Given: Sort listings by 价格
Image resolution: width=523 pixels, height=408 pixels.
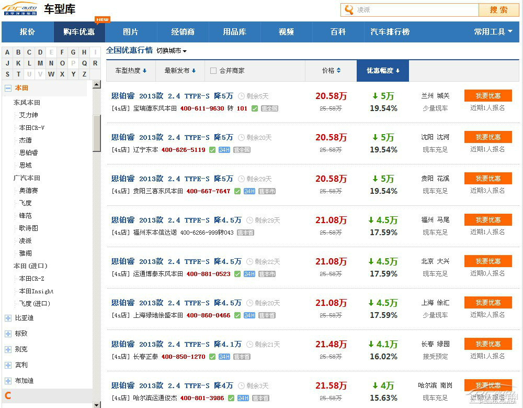Looking at the screenshot, I should tap(331, 71).
